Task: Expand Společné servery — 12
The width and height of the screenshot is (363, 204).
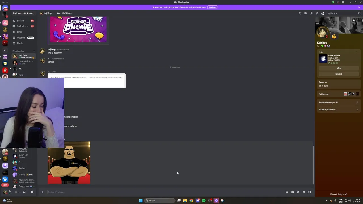Action: point(339,103)
